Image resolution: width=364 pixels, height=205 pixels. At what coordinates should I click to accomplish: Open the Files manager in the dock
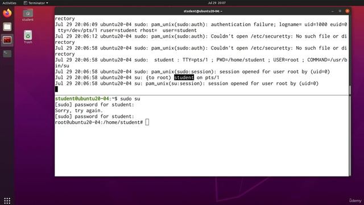pyautogui.click(x=7, y=27)
